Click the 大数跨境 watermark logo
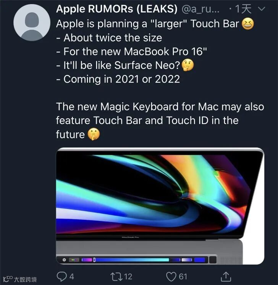This screenshot has height=285, width=278. [x=20, y=279]
